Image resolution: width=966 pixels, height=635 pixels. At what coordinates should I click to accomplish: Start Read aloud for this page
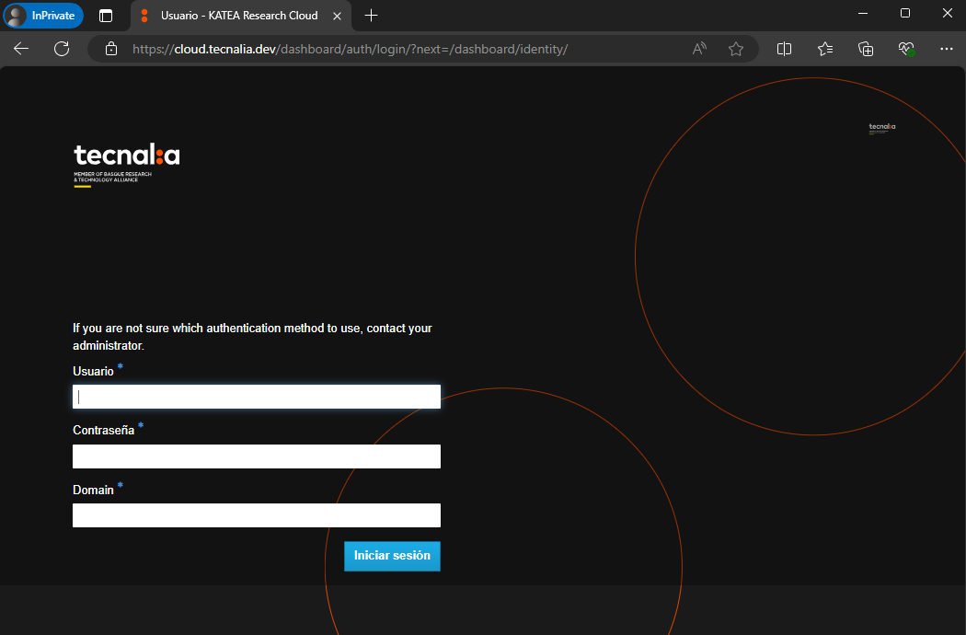coord(699,49)
